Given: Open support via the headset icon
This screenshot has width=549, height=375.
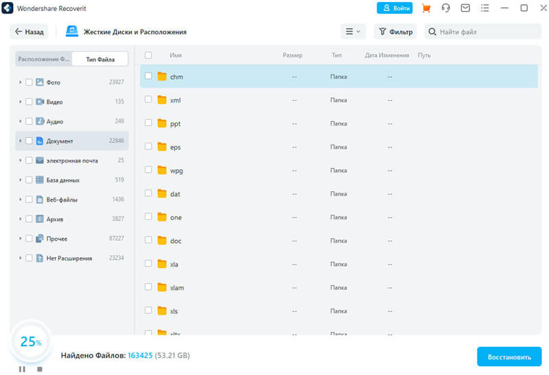Looking at the screenshot, I should [446, 8].
